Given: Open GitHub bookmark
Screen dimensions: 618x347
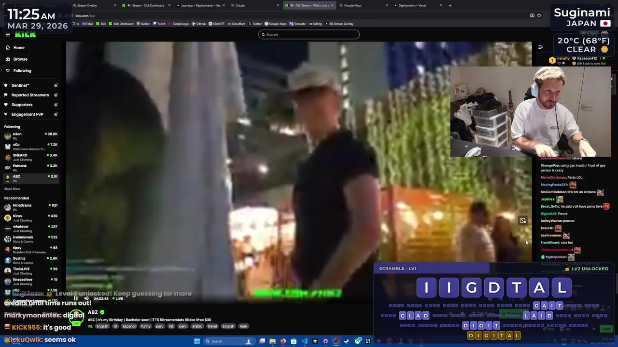Looking at the screenshot, I should pos(198,24).
